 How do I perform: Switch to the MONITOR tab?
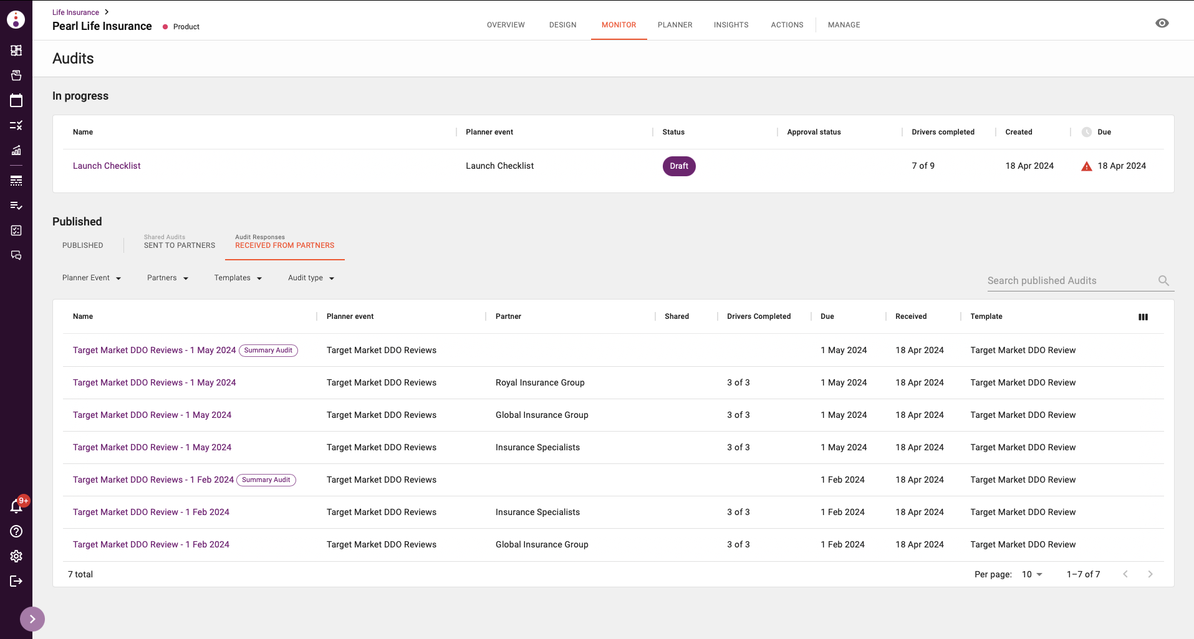pyautogui.click(x=619, y=25)
